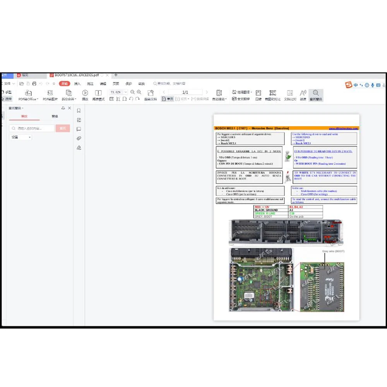Click the full text translation button

pyautogui.click(x=241, y=99)
